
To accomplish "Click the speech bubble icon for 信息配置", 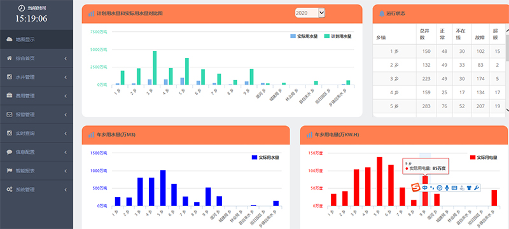I will click(x=10, y=152).
